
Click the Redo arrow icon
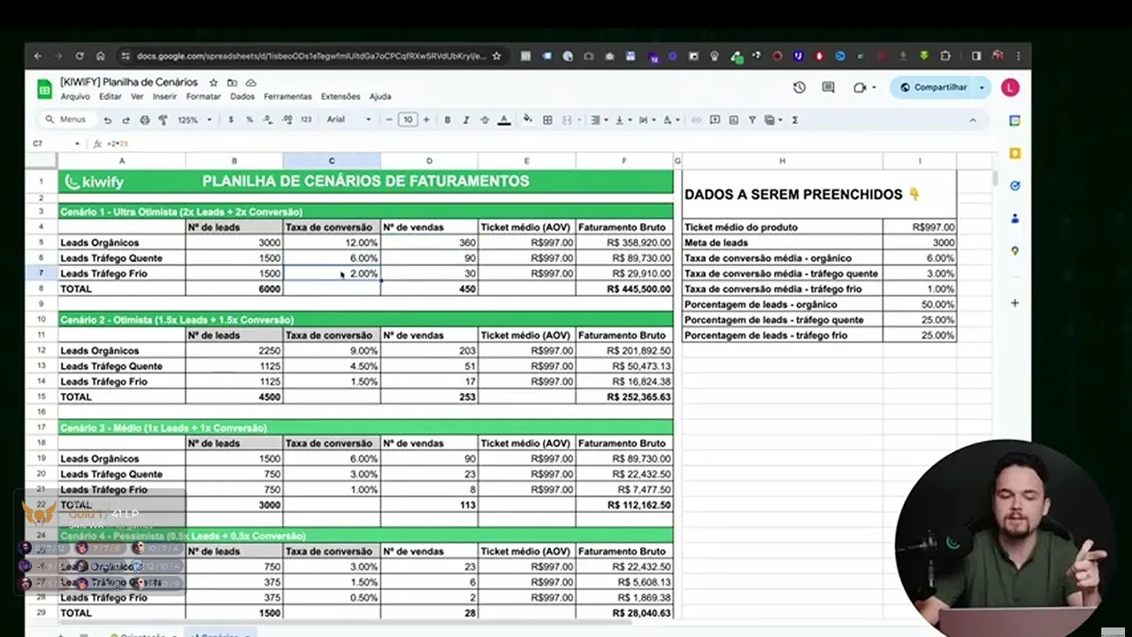(126, 119)
